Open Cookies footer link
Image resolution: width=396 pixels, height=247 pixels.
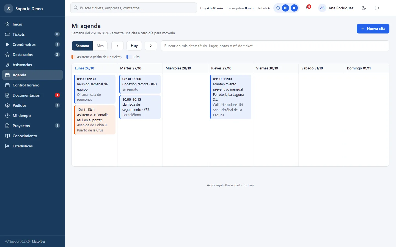click(248, 185)
